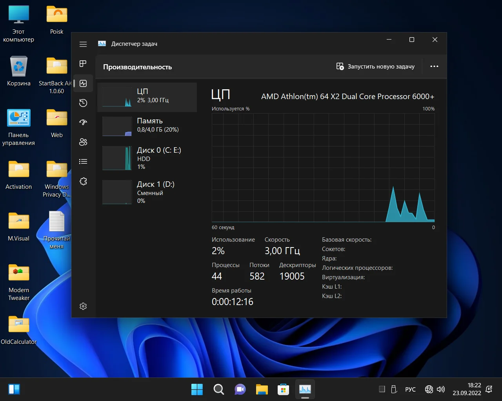
Task: Open the Details list sidebar icon
Action: coord(83,161)
